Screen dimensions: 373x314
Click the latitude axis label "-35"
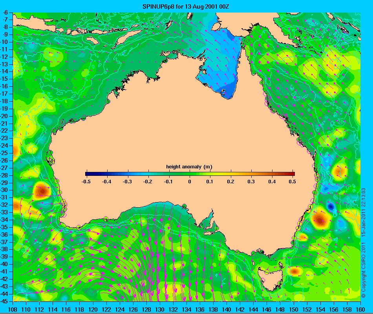pyautogui.click(x=4, y=227)
